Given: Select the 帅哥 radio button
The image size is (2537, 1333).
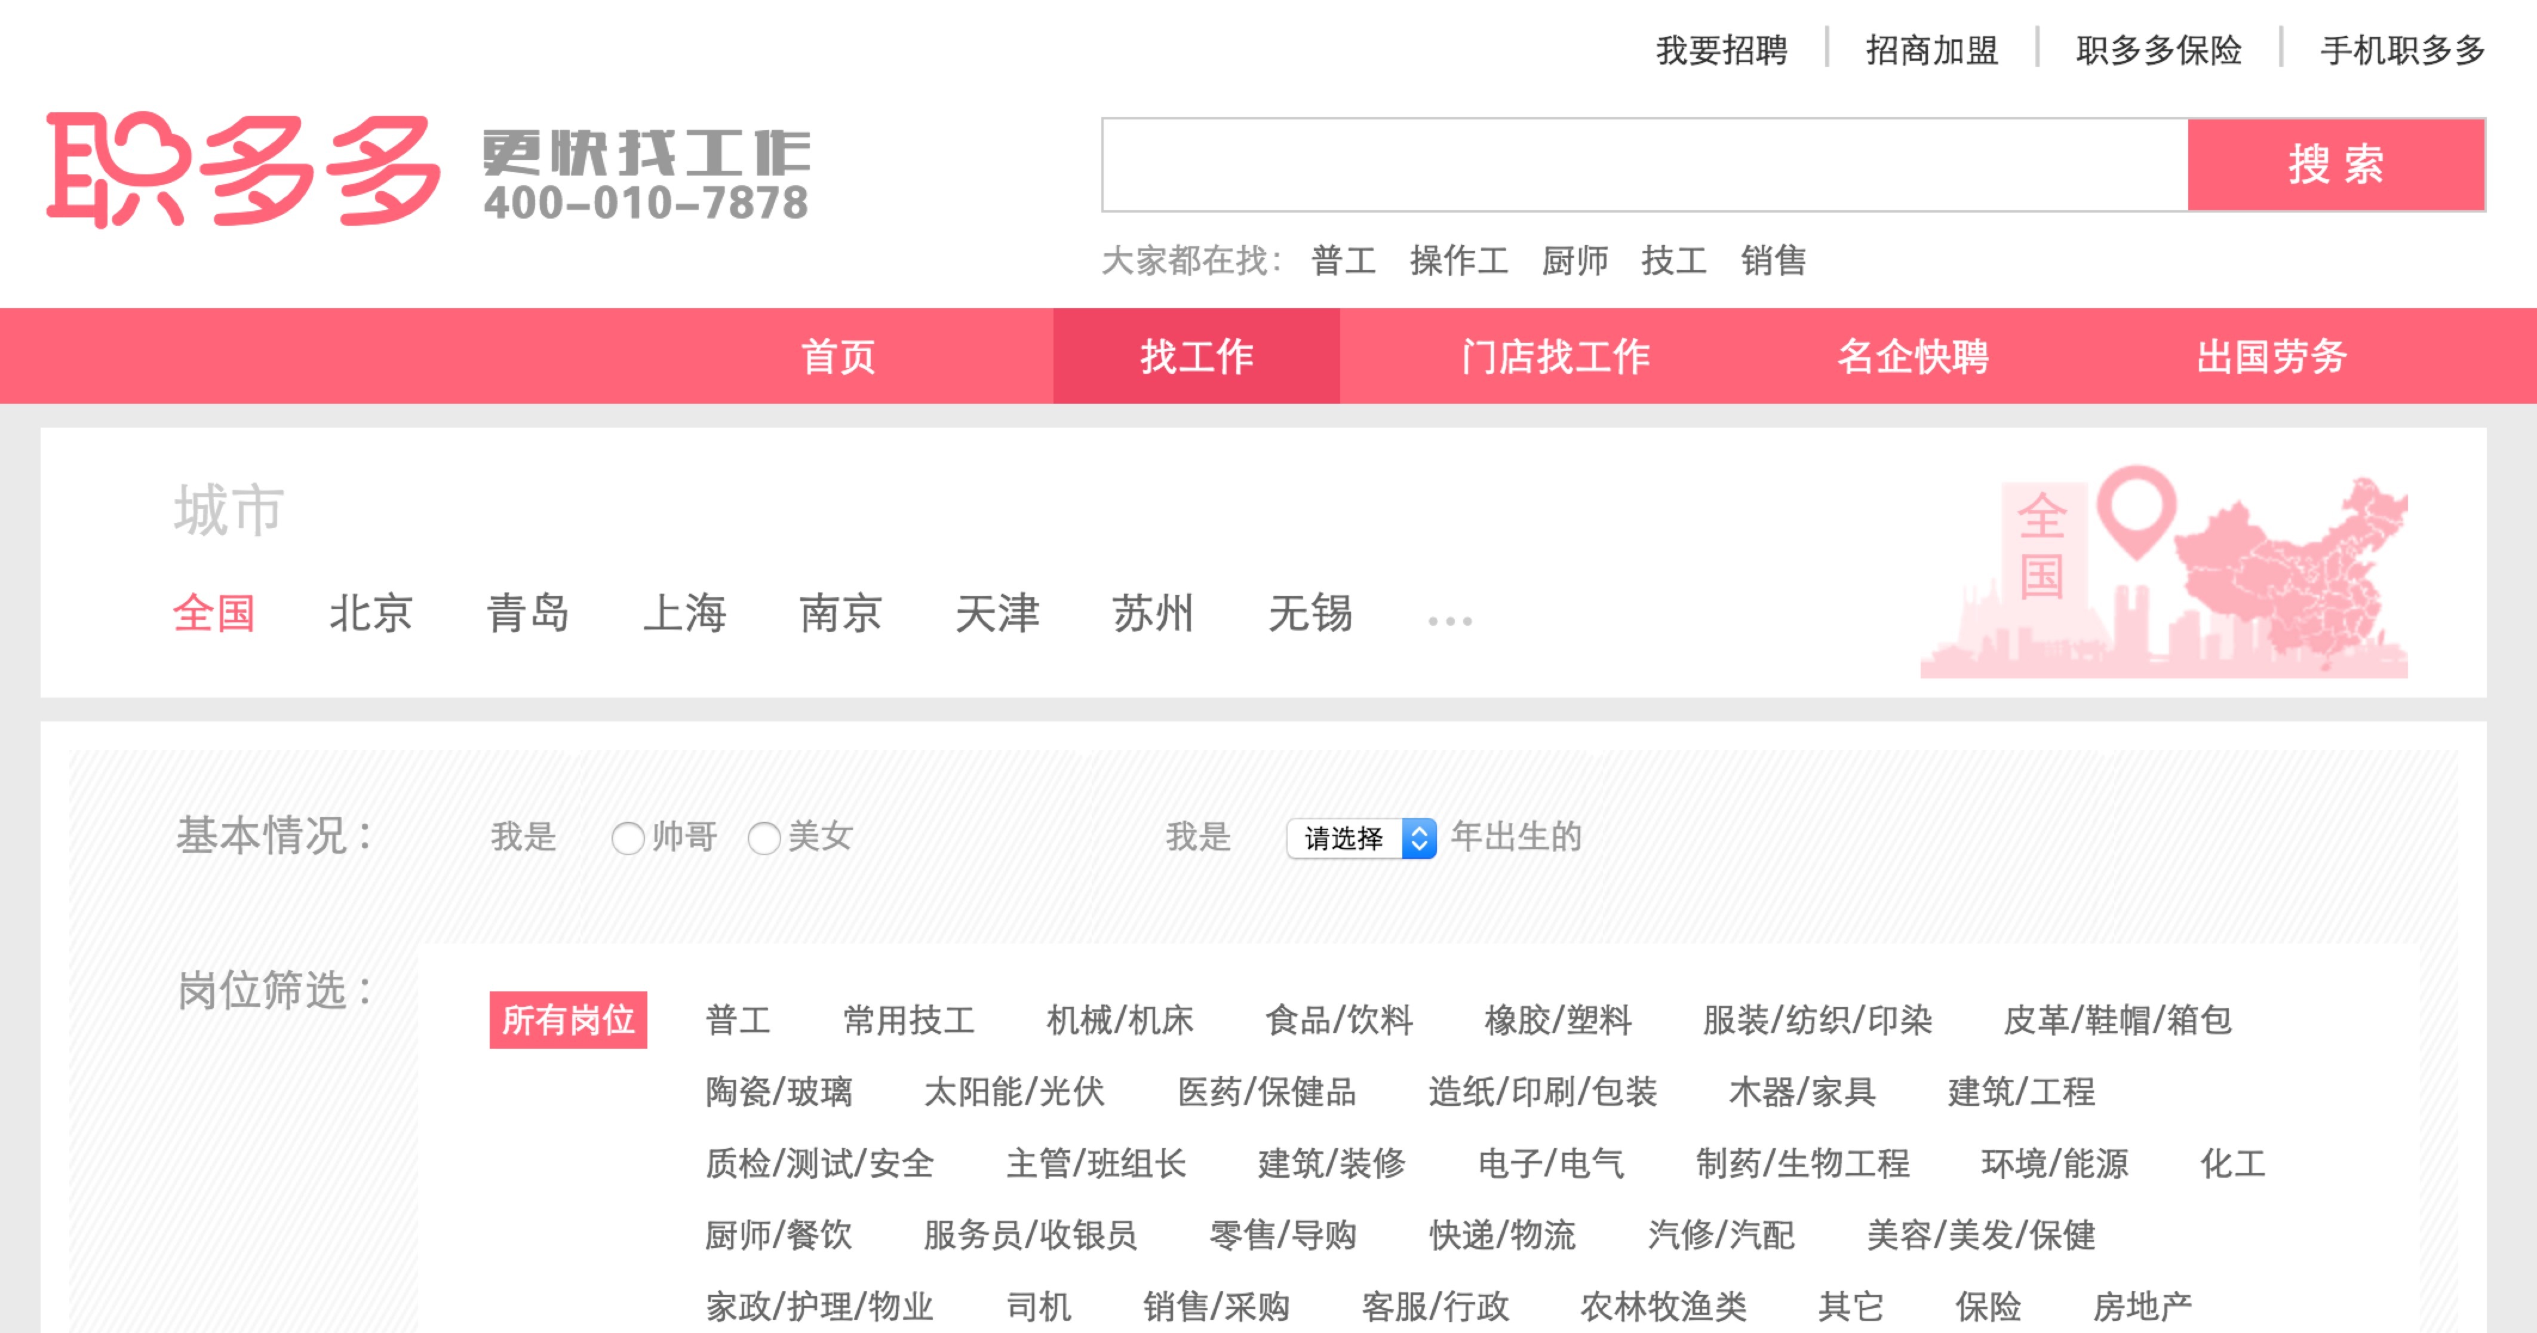Looking at the screenshot, I should (x=627, y=838).
